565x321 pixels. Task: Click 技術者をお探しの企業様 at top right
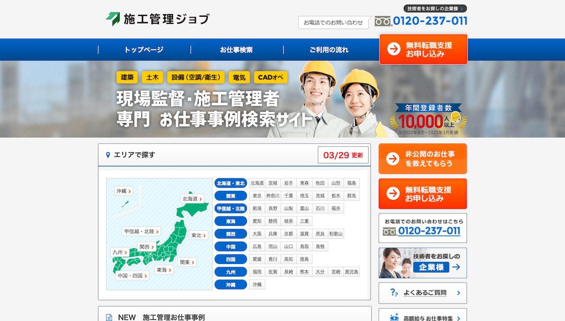(x=434, y=8)
